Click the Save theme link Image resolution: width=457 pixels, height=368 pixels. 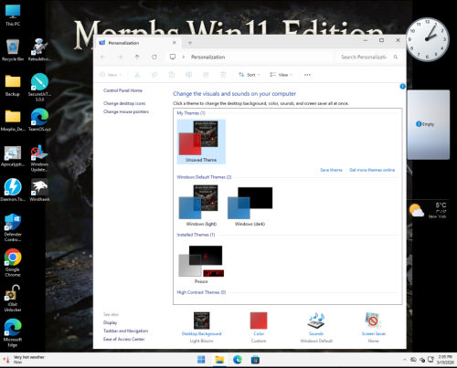331,170
